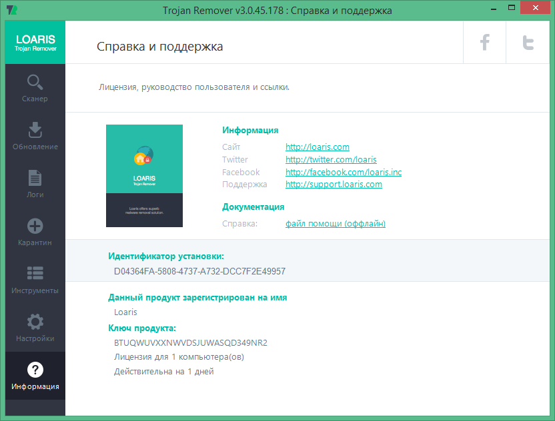
Task: Open the Инструменты list icon
Action: 35,273
